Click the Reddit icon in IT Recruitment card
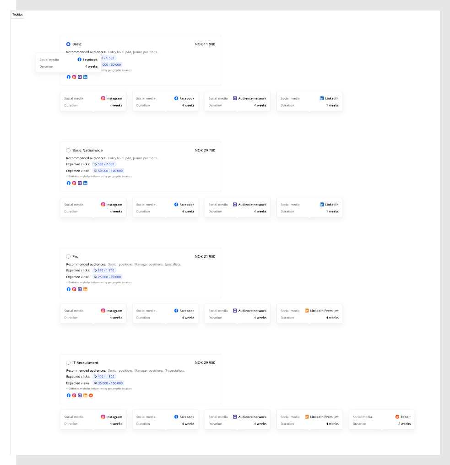Image resolution: width=450 pixels, height=465 pixels. [x=91, y=395]
